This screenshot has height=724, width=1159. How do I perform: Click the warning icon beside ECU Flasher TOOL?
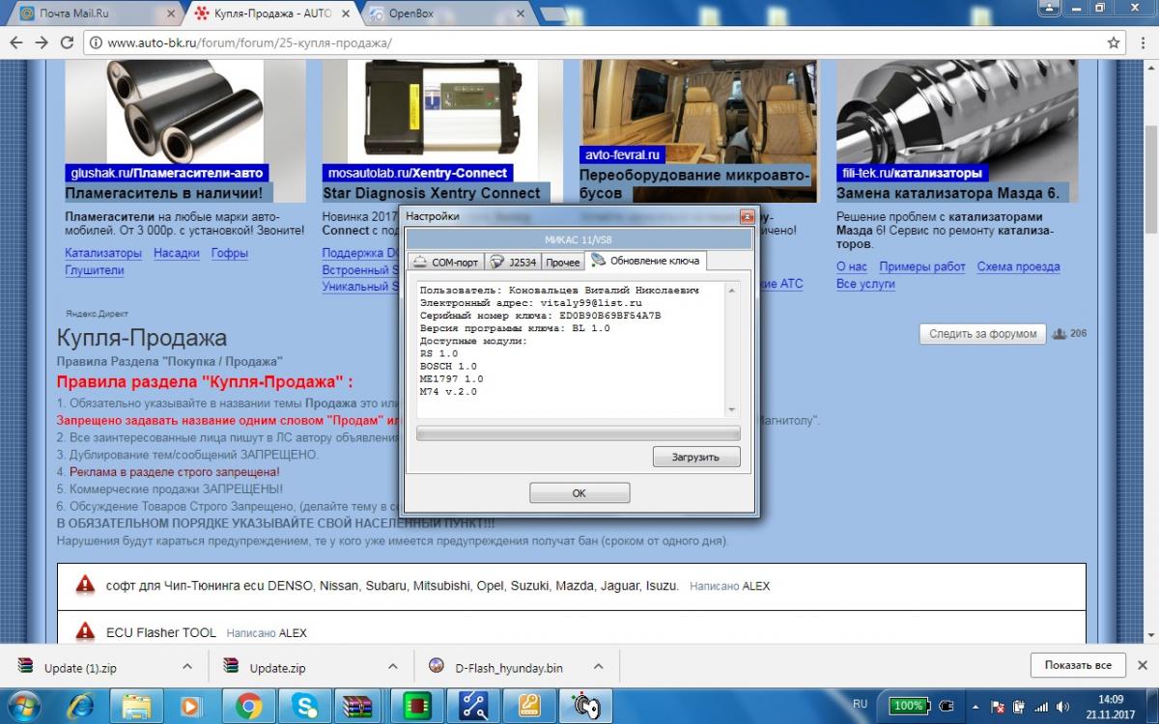click(x=86, y=632)
